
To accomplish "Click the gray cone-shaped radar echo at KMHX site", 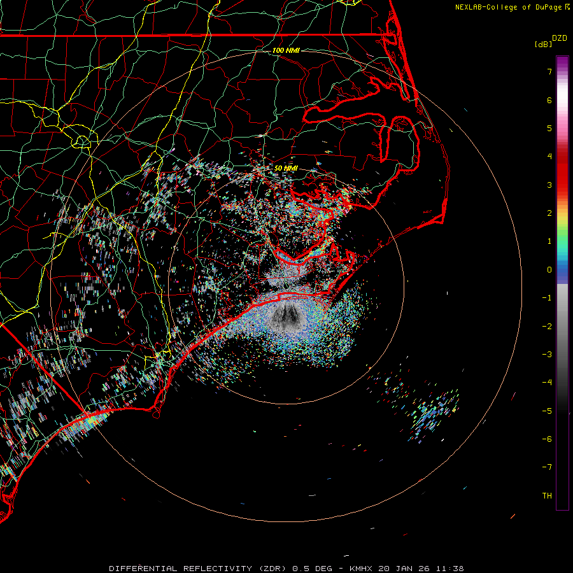I will tap(286, 316).
